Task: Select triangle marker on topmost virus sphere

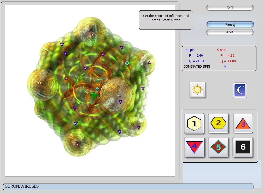Action: point(92,34)
